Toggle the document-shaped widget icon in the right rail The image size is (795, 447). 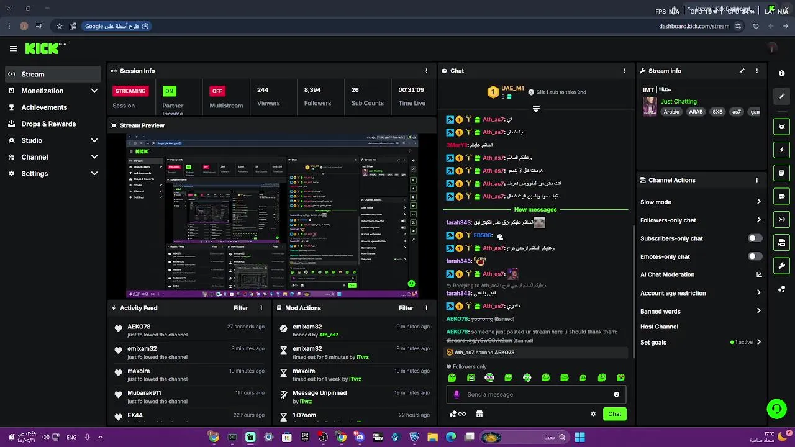[x=781, y=173]
